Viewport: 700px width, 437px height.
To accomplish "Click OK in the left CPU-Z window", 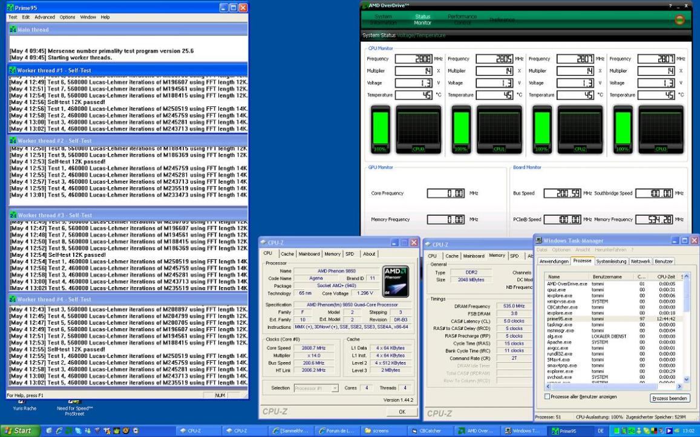I will coord(402,412).
